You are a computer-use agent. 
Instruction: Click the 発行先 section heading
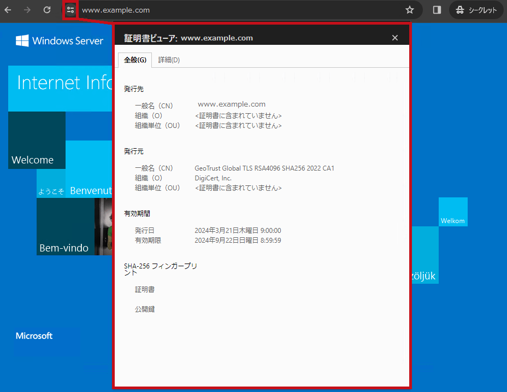pos(134,89)
